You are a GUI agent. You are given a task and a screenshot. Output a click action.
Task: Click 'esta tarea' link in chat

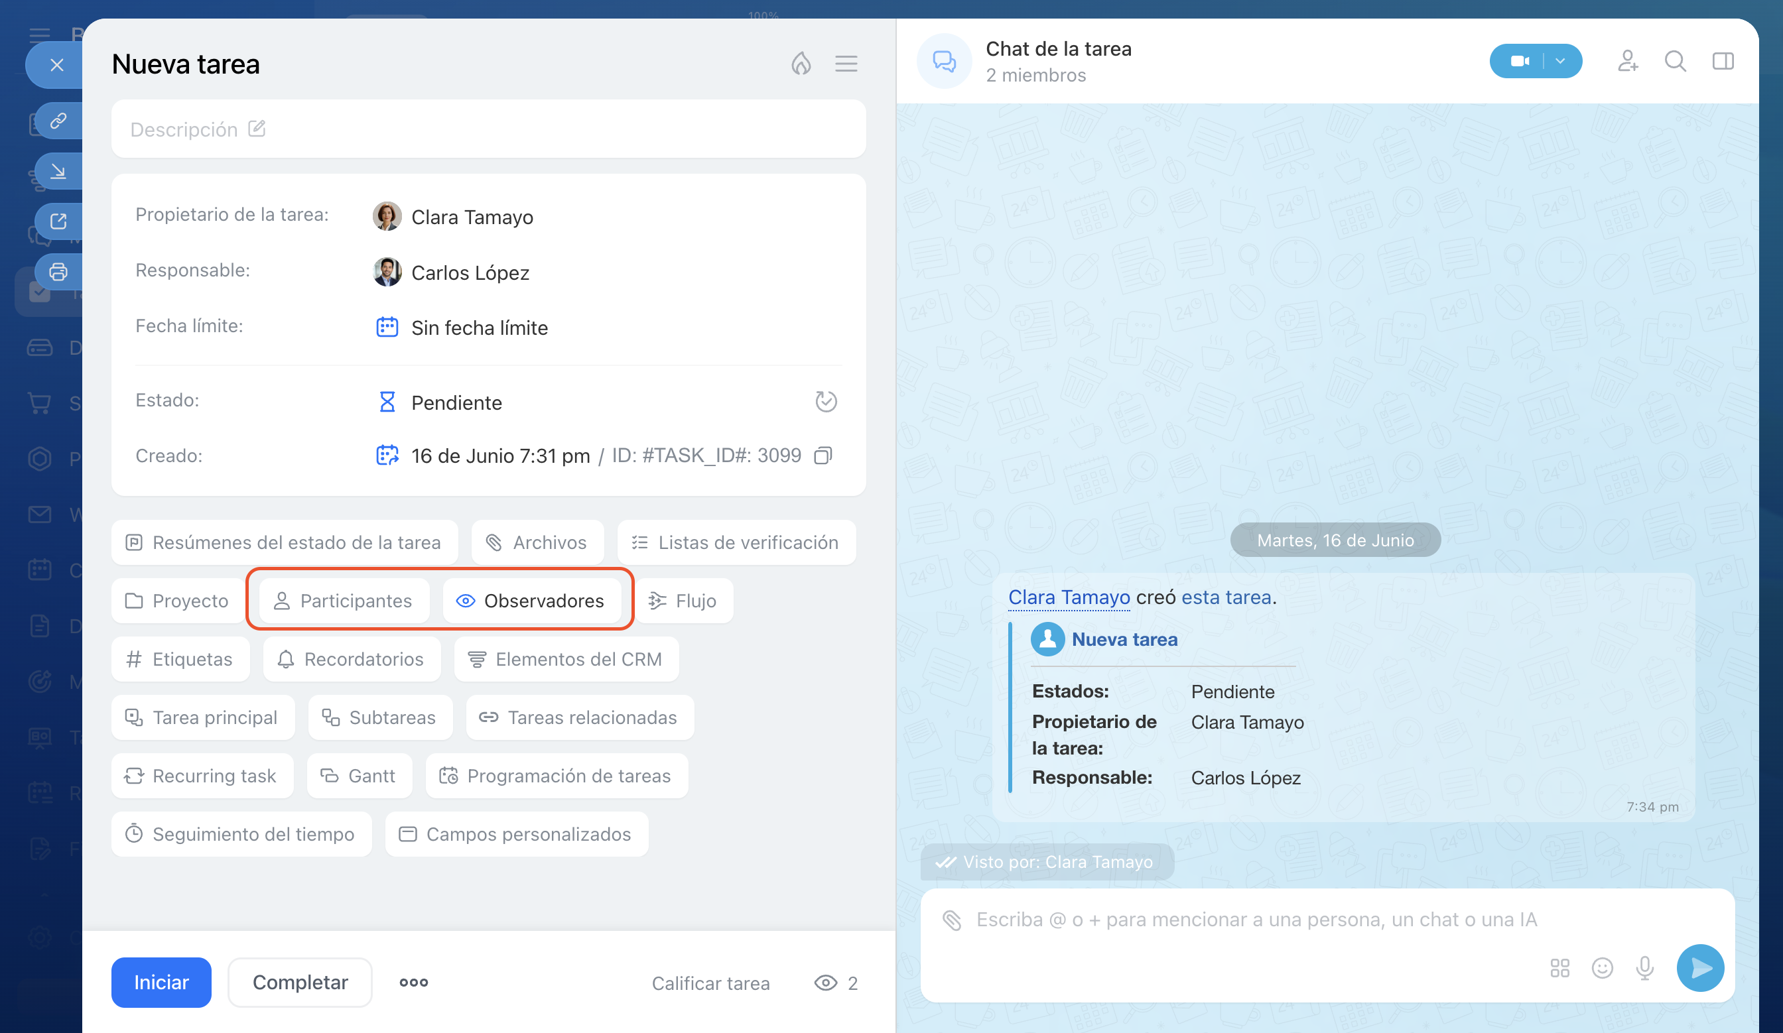1226,597
